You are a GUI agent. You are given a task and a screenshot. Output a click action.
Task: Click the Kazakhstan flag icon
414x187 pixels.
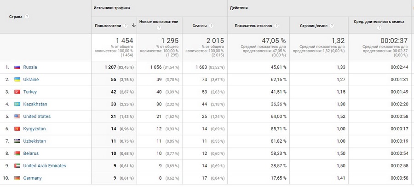(x=17, y=104)
